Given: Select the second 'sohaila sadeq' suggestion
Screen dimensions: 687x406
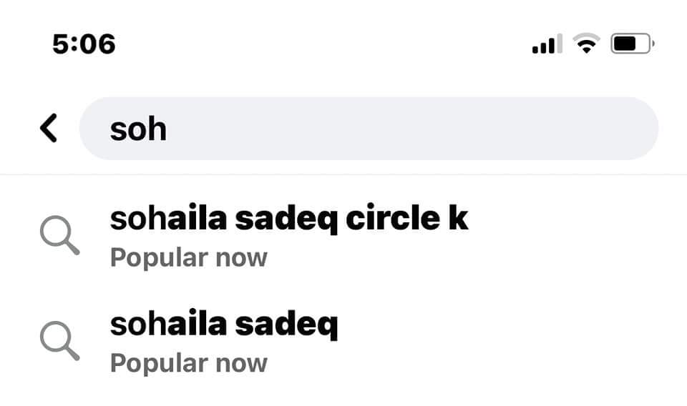Looking at the screenshot, I should pyautogui.click(x=223, y=325).
